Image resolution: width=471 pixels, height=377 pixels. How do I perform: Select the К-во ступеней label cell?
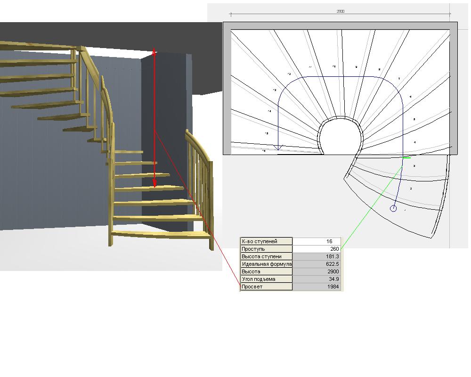pos(266,241)
